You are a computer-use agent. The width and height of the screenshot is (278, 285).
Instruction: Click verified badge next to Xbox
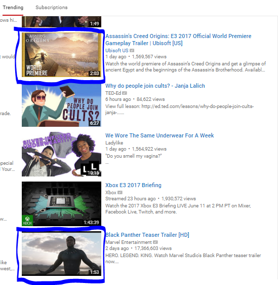120,193
